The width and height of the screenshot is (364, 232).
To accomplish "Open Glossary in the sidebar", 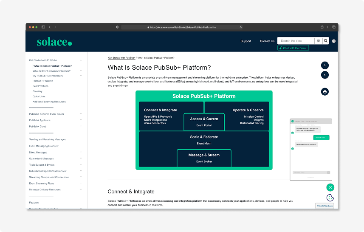I will click(x=37, y=91).
